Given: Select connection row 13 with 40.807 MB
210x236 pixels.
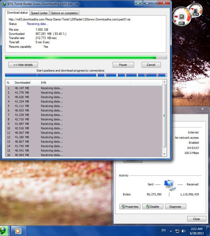Looking at the screenshot, I should [x=84, y=142].
